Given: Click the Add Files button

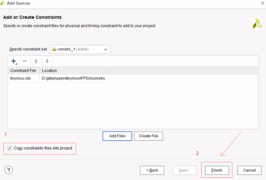Looking at the screenshot, I should (117, 136).
